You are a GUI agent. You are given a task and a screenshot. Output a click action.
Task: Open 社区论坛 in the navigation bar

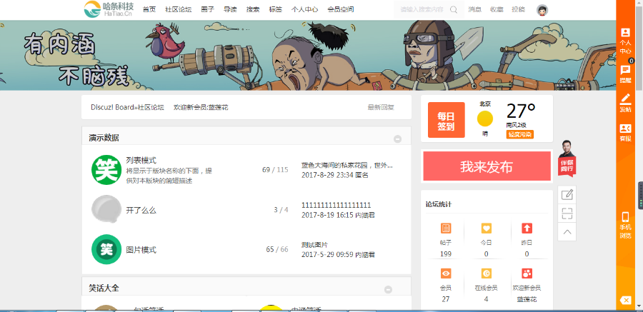(x=179, y=9)
